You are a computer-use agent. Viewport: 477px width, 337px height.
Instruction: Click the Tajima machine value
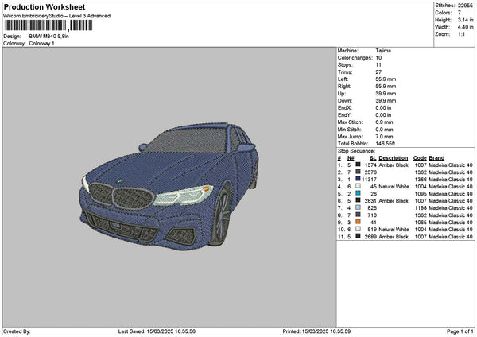[383, 50]
